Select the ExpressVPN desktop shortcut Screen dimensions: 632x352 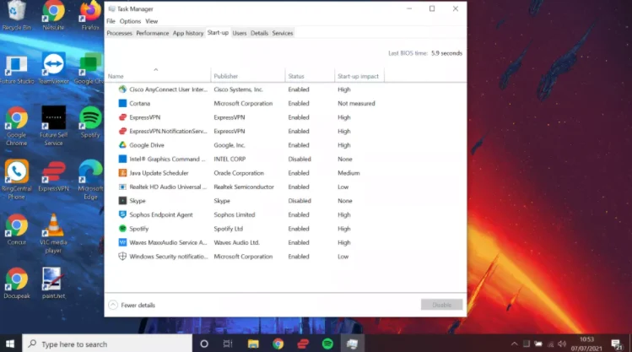click(x=54, y=176)
